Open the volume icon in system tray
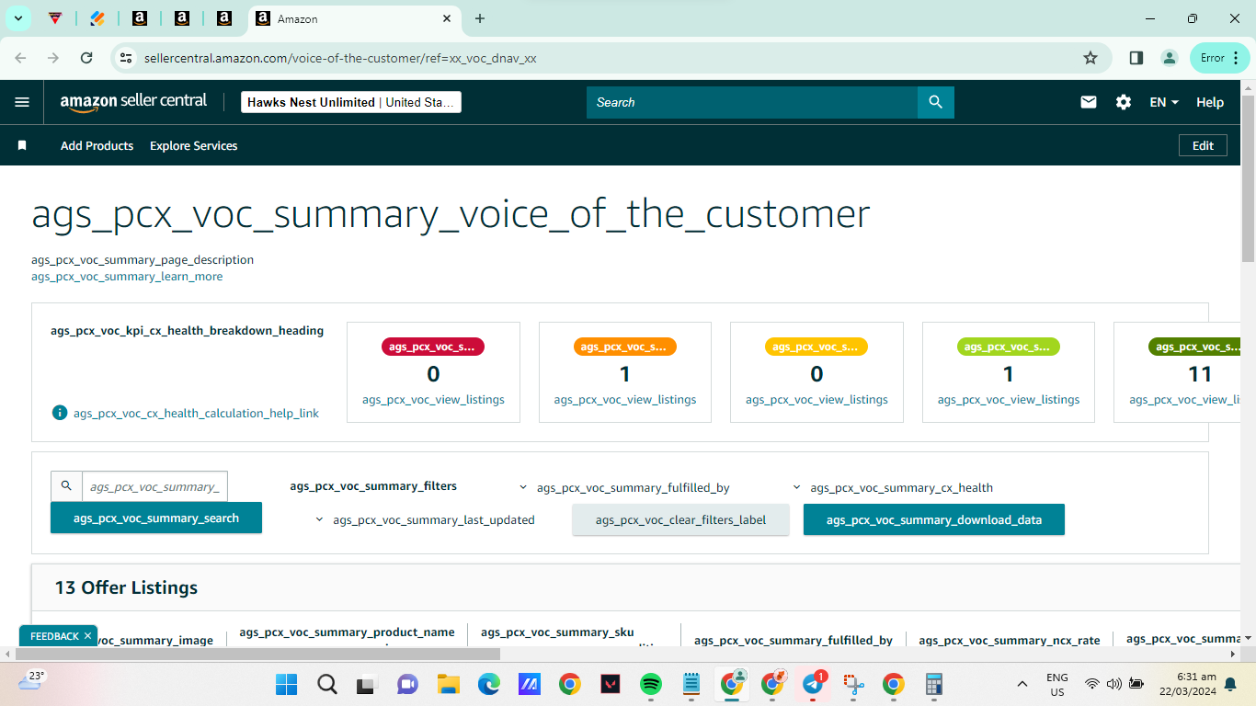Viewport: 1256px width, 706px height. click(1113, 684)
